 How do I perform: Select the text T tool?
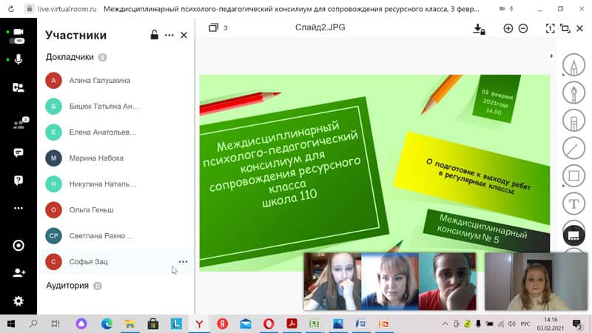tap(574, 204)
